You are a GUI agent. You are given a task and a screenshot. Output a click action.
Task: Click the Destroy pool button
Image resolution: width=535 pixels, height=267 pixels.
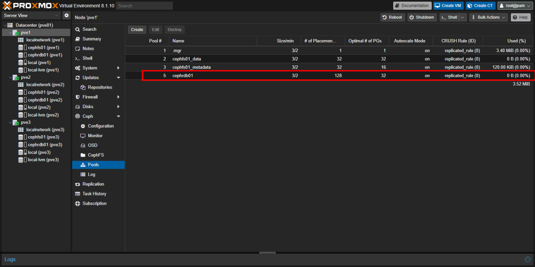coord(175,30)
